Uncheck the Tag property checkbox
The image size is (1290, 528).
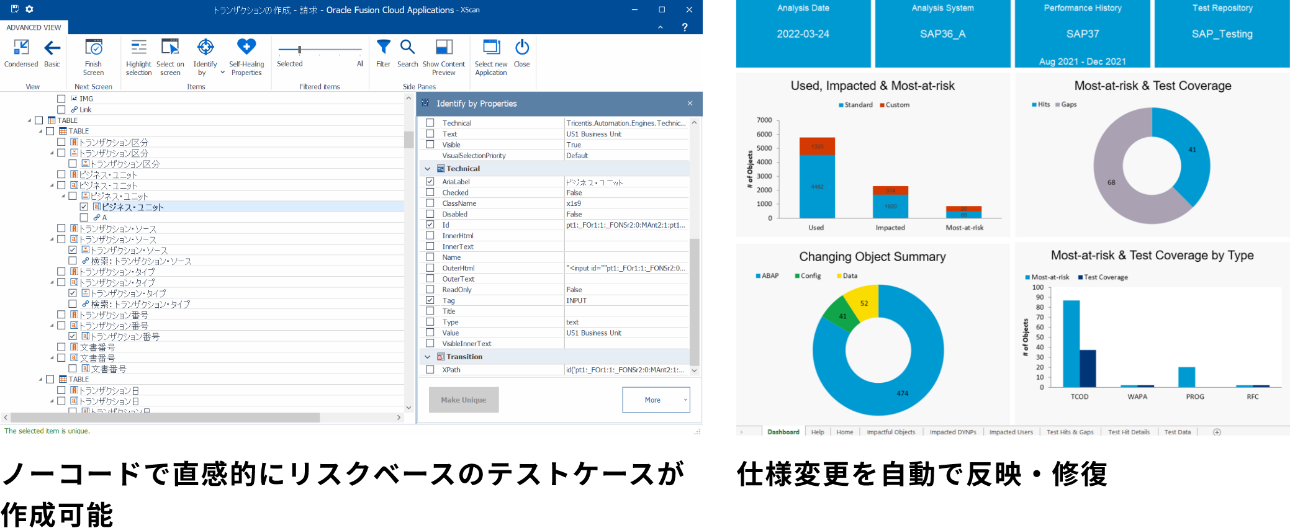tap(430, 300)
